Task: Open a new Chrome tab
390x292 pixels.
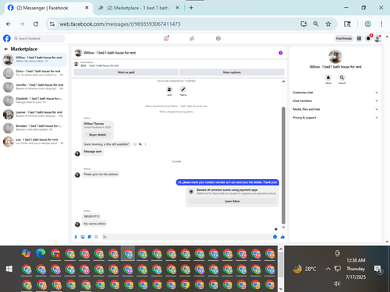Action: click(191, 8)
